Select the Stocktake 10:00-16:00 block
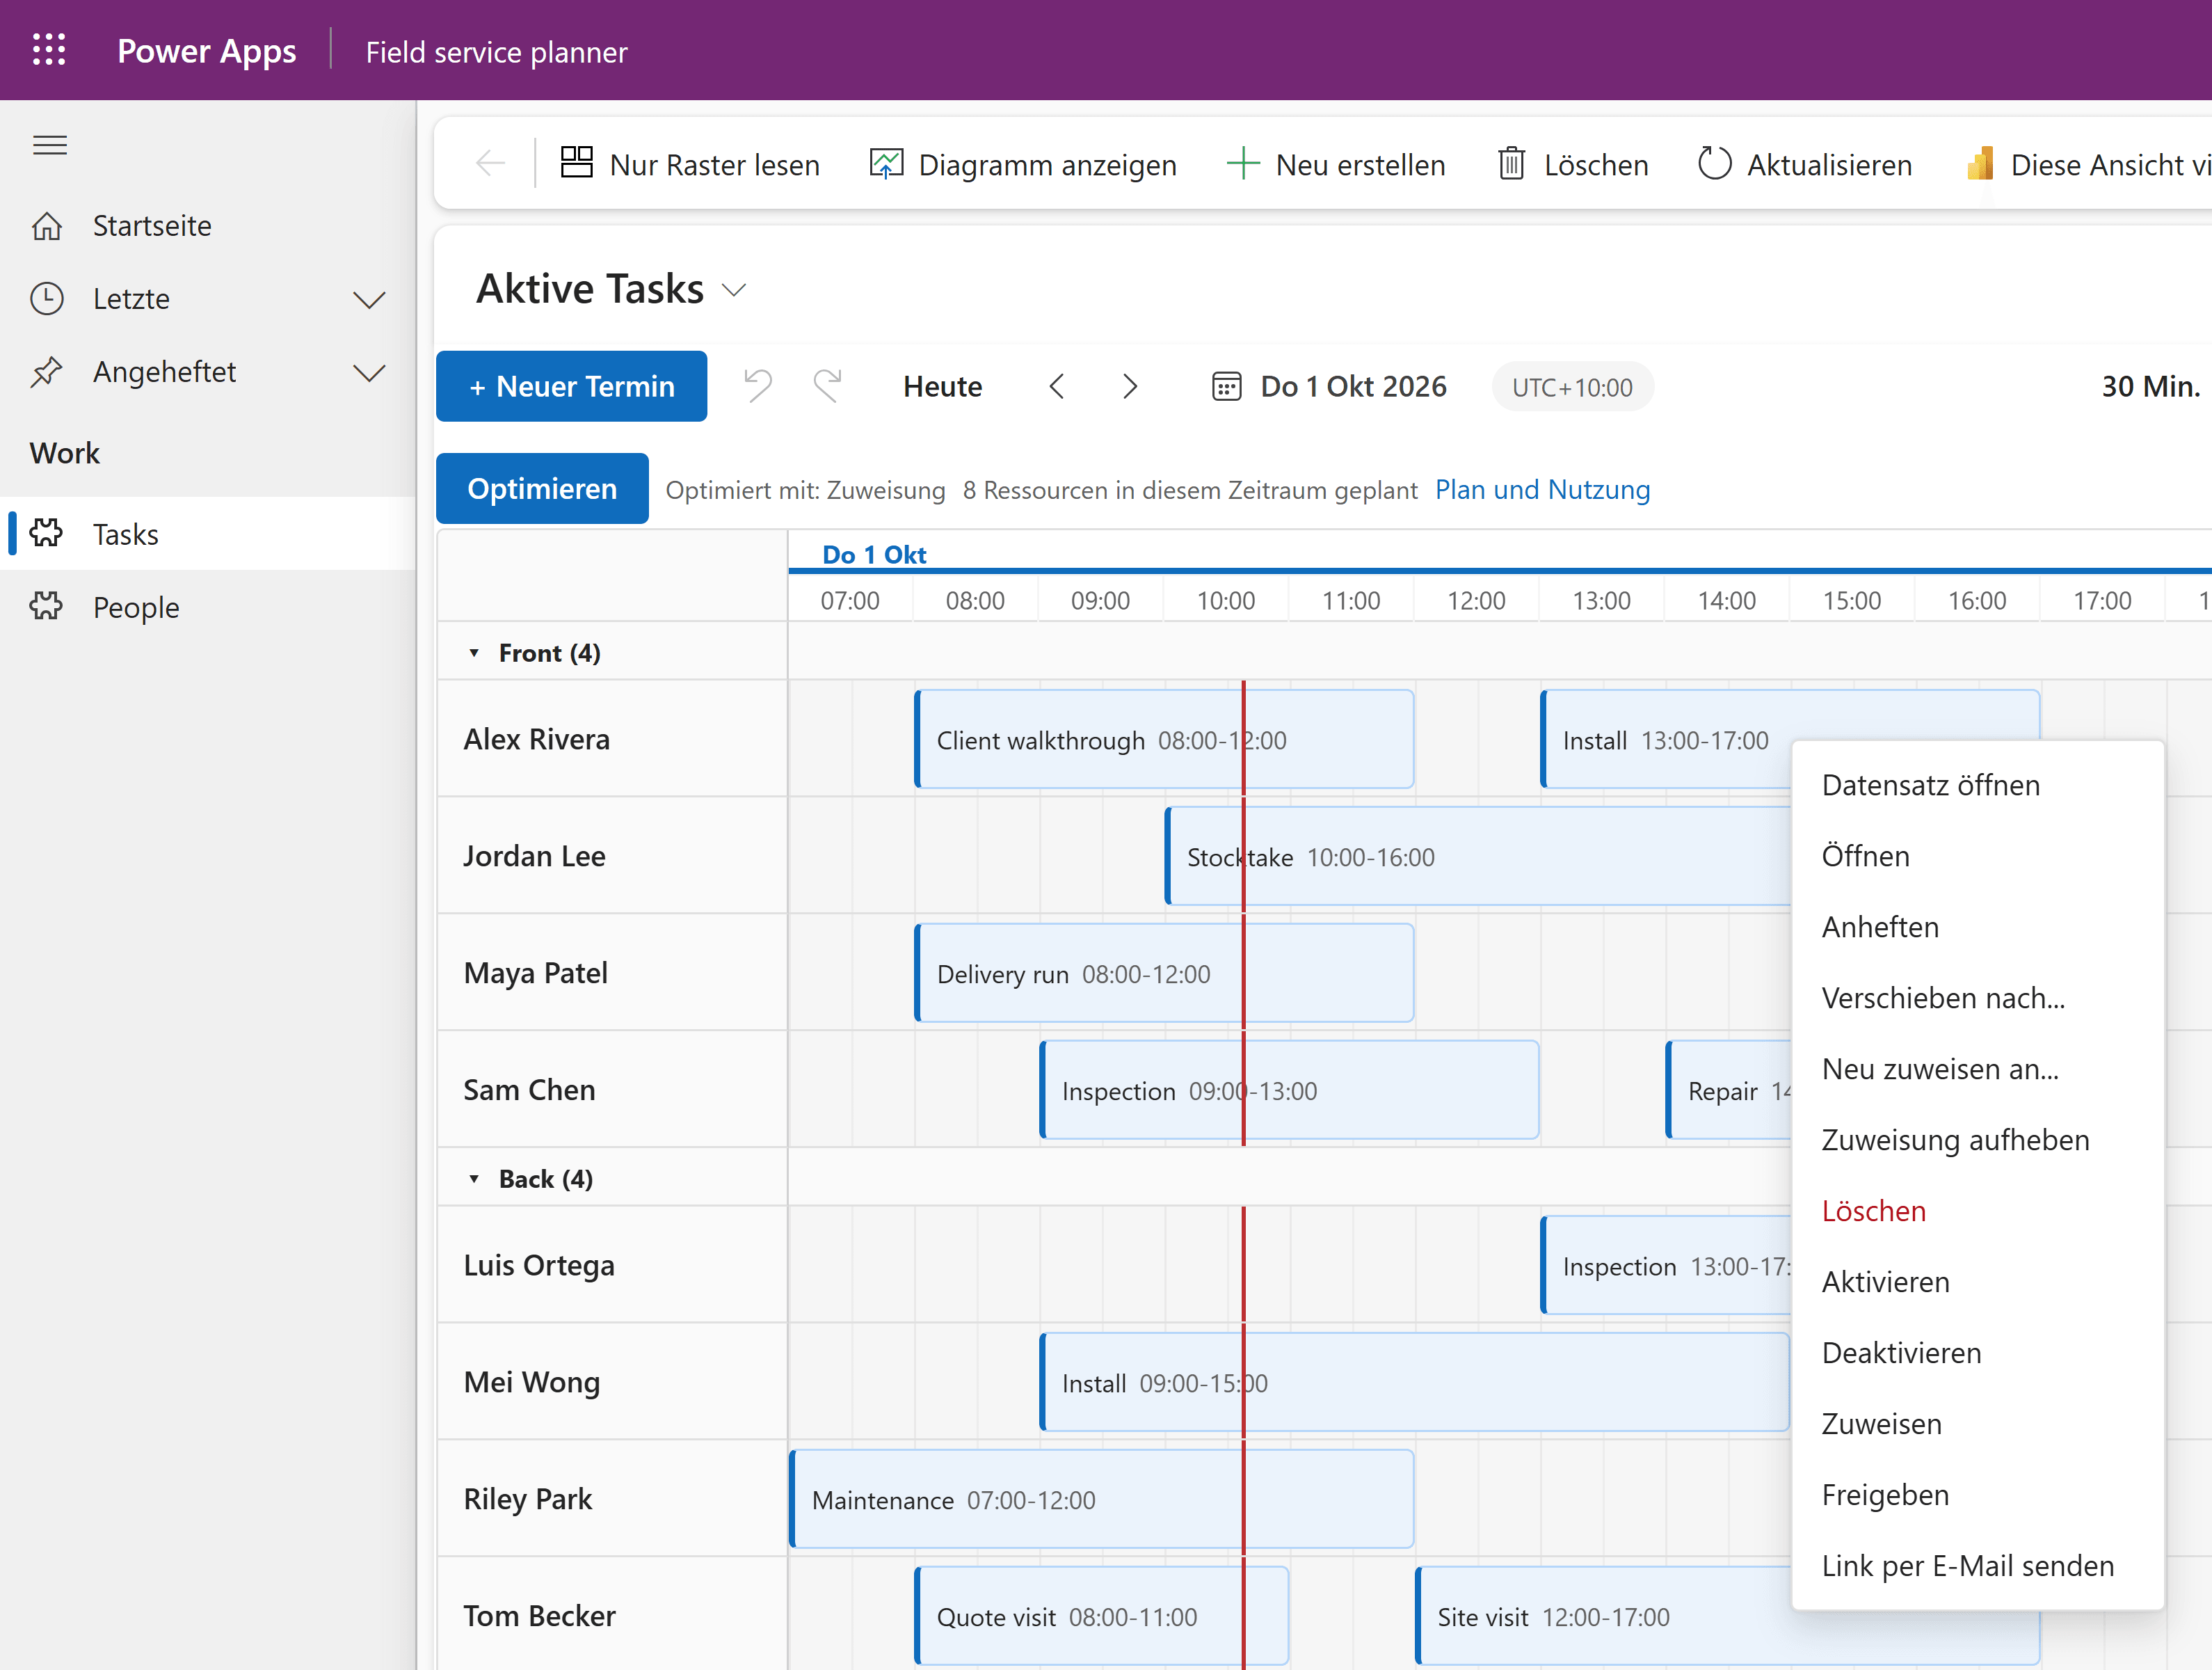Screen dimensions: 2212x1670 1478,857
